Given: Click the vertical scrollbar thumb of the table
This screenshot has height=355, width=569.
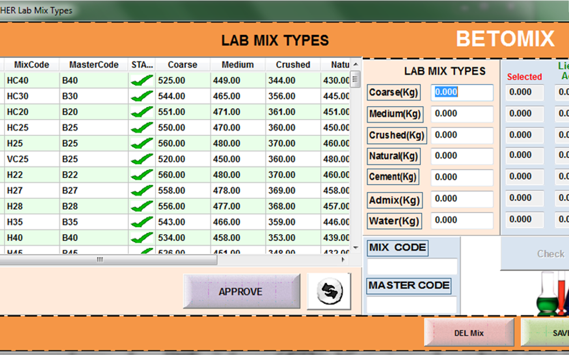Looking at the screenshot, I should point(355,79).
